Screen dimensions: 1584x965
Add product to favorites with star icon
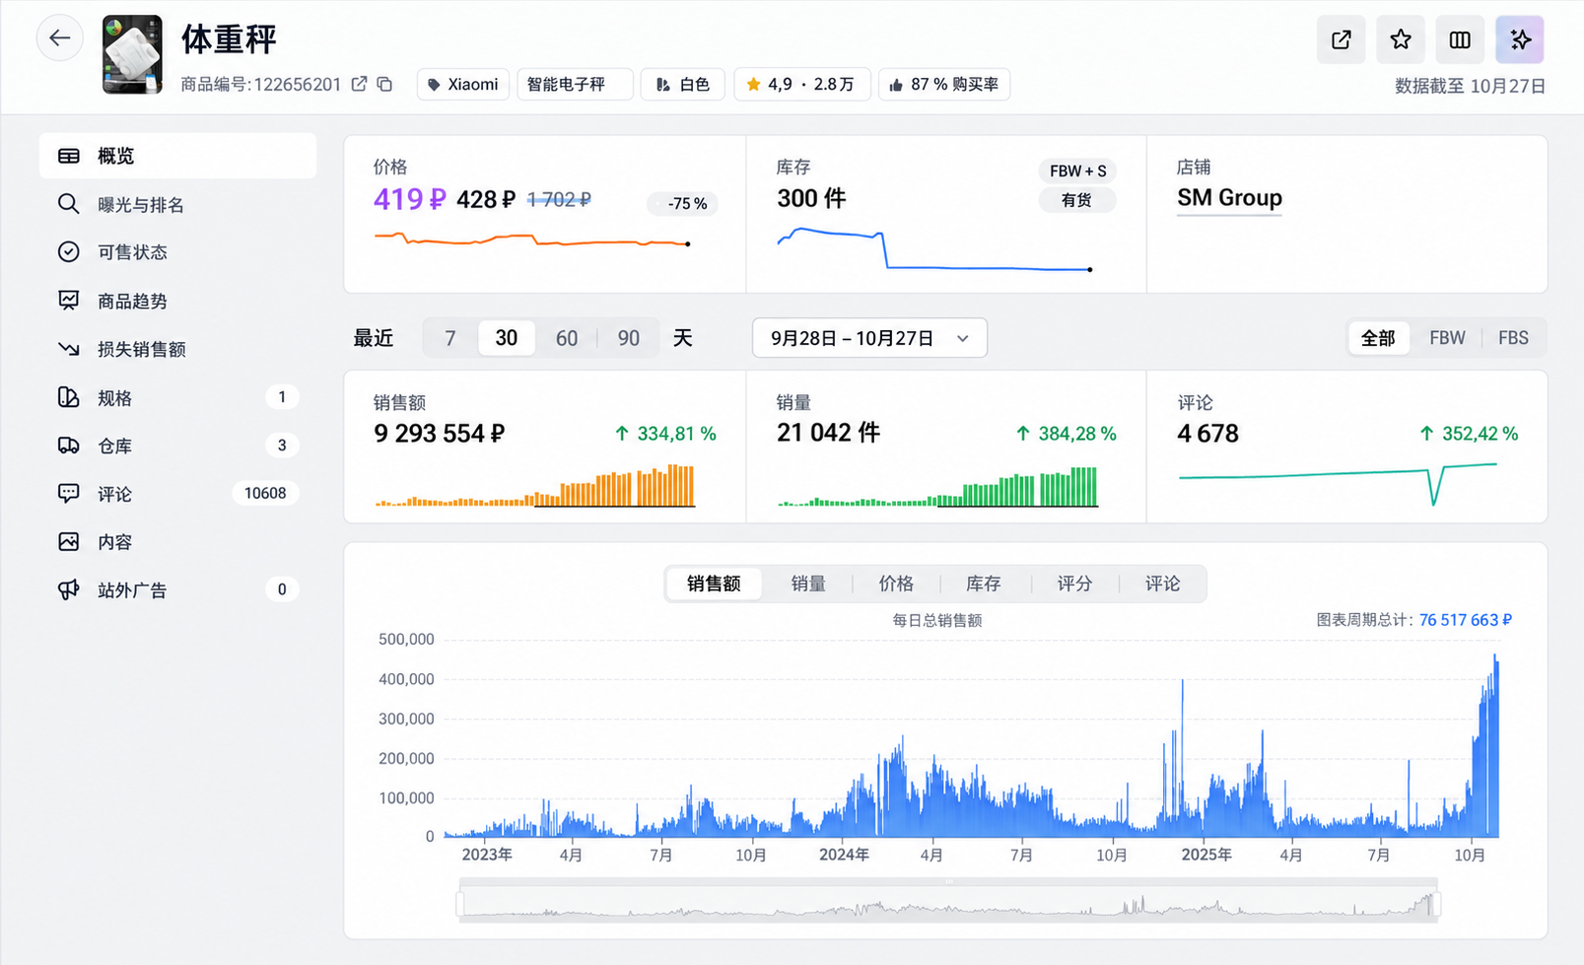[x=1401, y=39]
